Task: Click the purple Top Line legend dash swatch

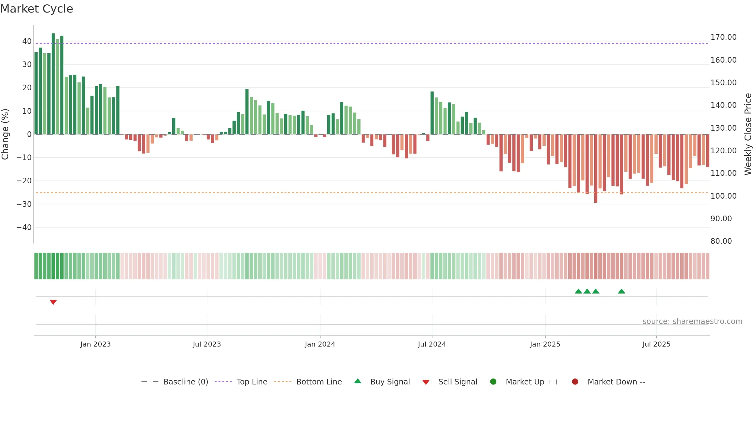Action: [223, 382]
